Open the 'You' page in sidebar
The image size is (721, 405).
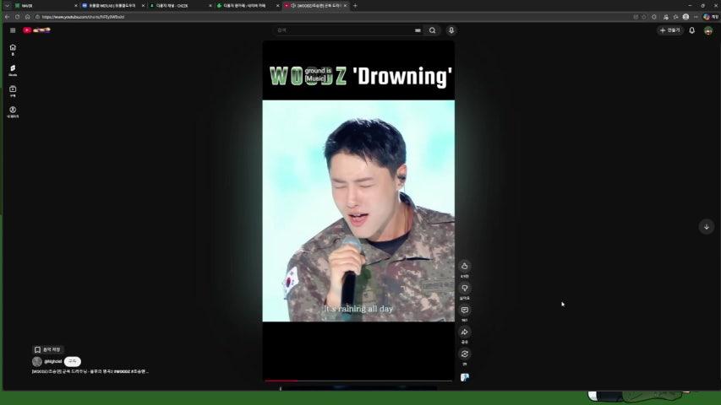(13, 112)
